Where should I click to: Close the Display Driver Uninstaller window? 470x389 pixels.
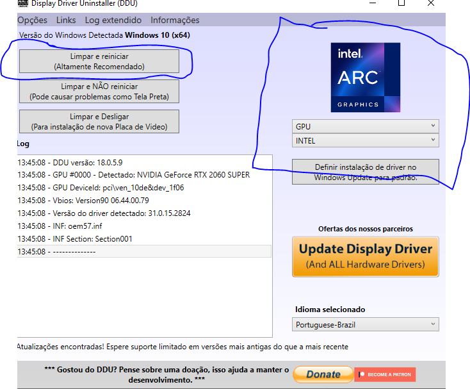coord(431,3)
